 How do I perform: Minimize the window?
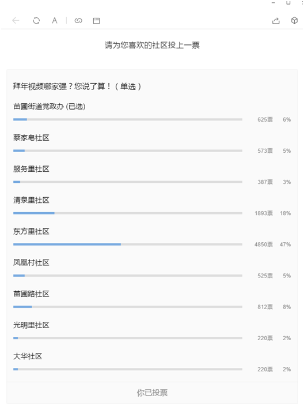click(273, 3)
